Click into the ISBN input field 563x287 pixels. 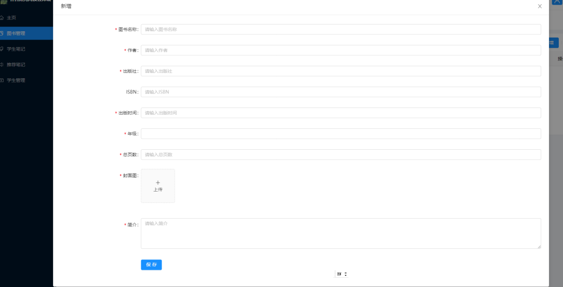[341, 92]
